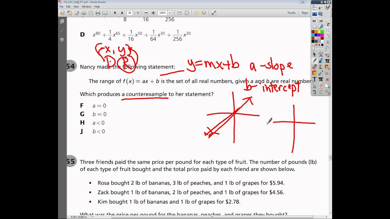Click the word counterexample in question 54

click(146, 94)
